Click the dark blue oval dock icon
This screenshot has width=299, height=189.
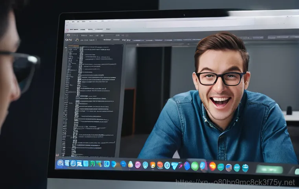click(x=187, y=166)
